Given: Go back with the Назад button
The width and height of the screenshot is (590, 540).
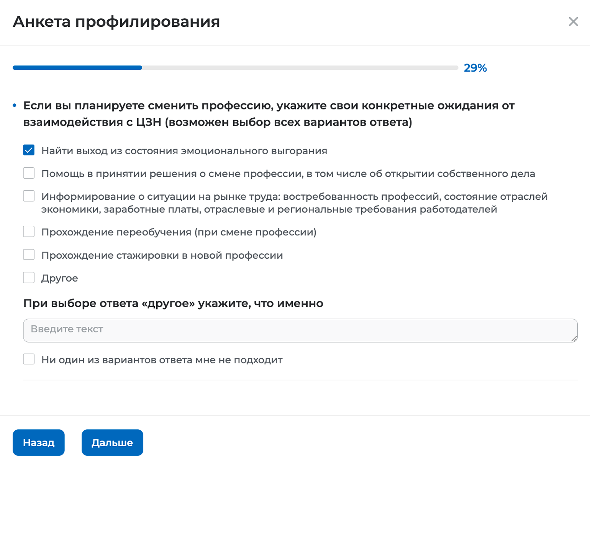Looking at the screenshot, I should click(39, 442).
